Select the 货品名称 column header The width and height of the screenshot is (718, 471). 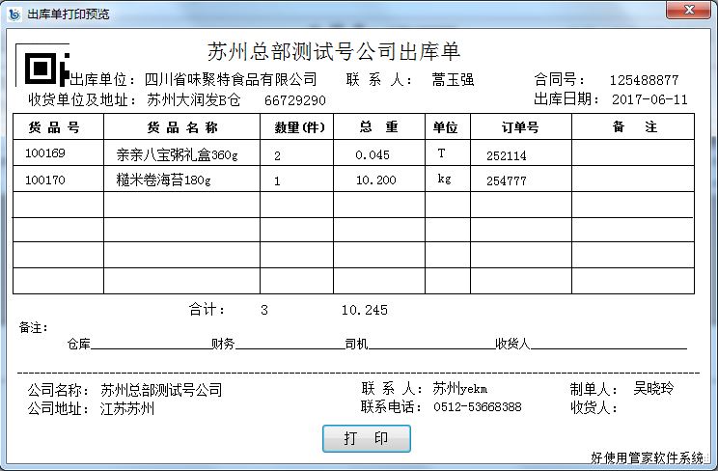[x=181, y=127]
